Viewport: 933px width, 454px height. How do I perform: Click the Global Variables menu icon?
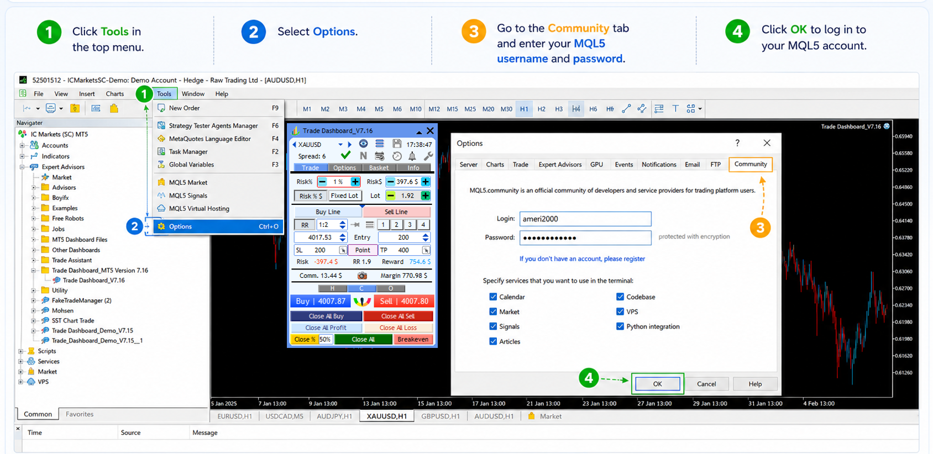pos(161,165)
